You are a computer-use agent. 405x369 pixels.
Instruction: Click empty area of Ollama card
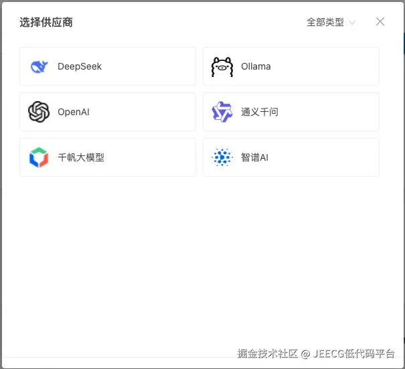325,66
